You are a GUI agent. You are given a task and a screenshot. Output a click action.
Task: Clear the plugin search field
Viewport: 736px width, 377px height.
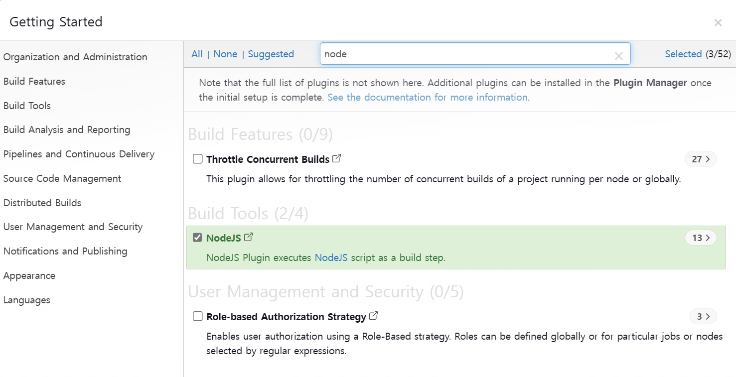click(x=618, y=56)
